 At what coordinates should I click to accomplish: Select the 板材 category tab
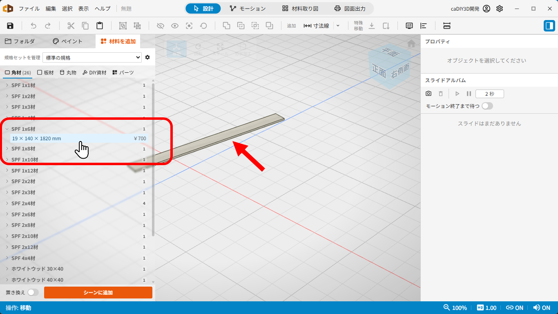(x=45, y=72)
